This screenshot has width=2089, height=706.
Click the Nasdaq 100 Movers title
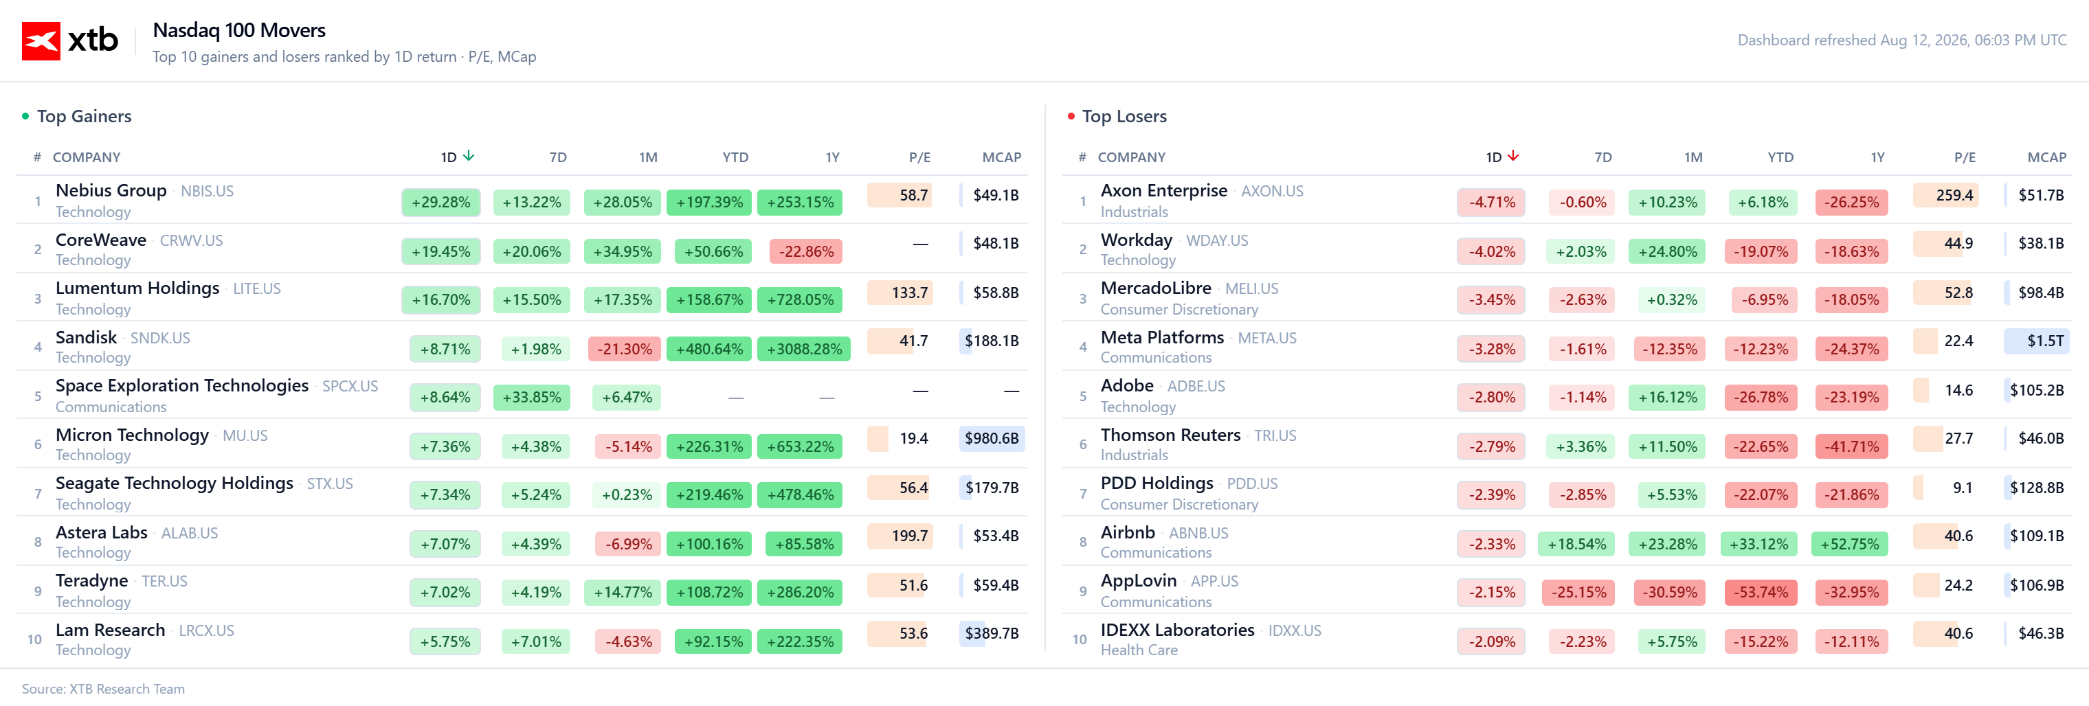pyautogui.click(x=239, y=30)
